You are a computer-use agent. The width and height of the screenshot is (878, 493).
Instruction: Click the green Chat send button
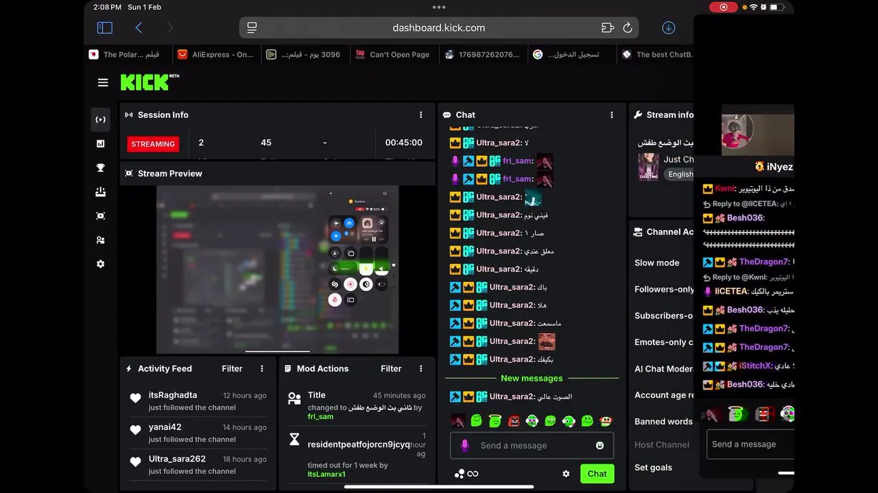pyautogui.click(x=597, y=474)
